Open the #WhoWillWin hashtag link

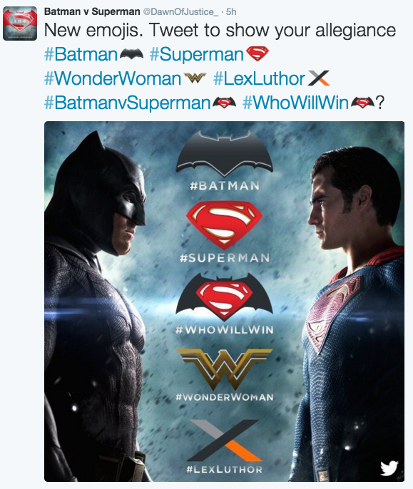click(x=295, y=103)
